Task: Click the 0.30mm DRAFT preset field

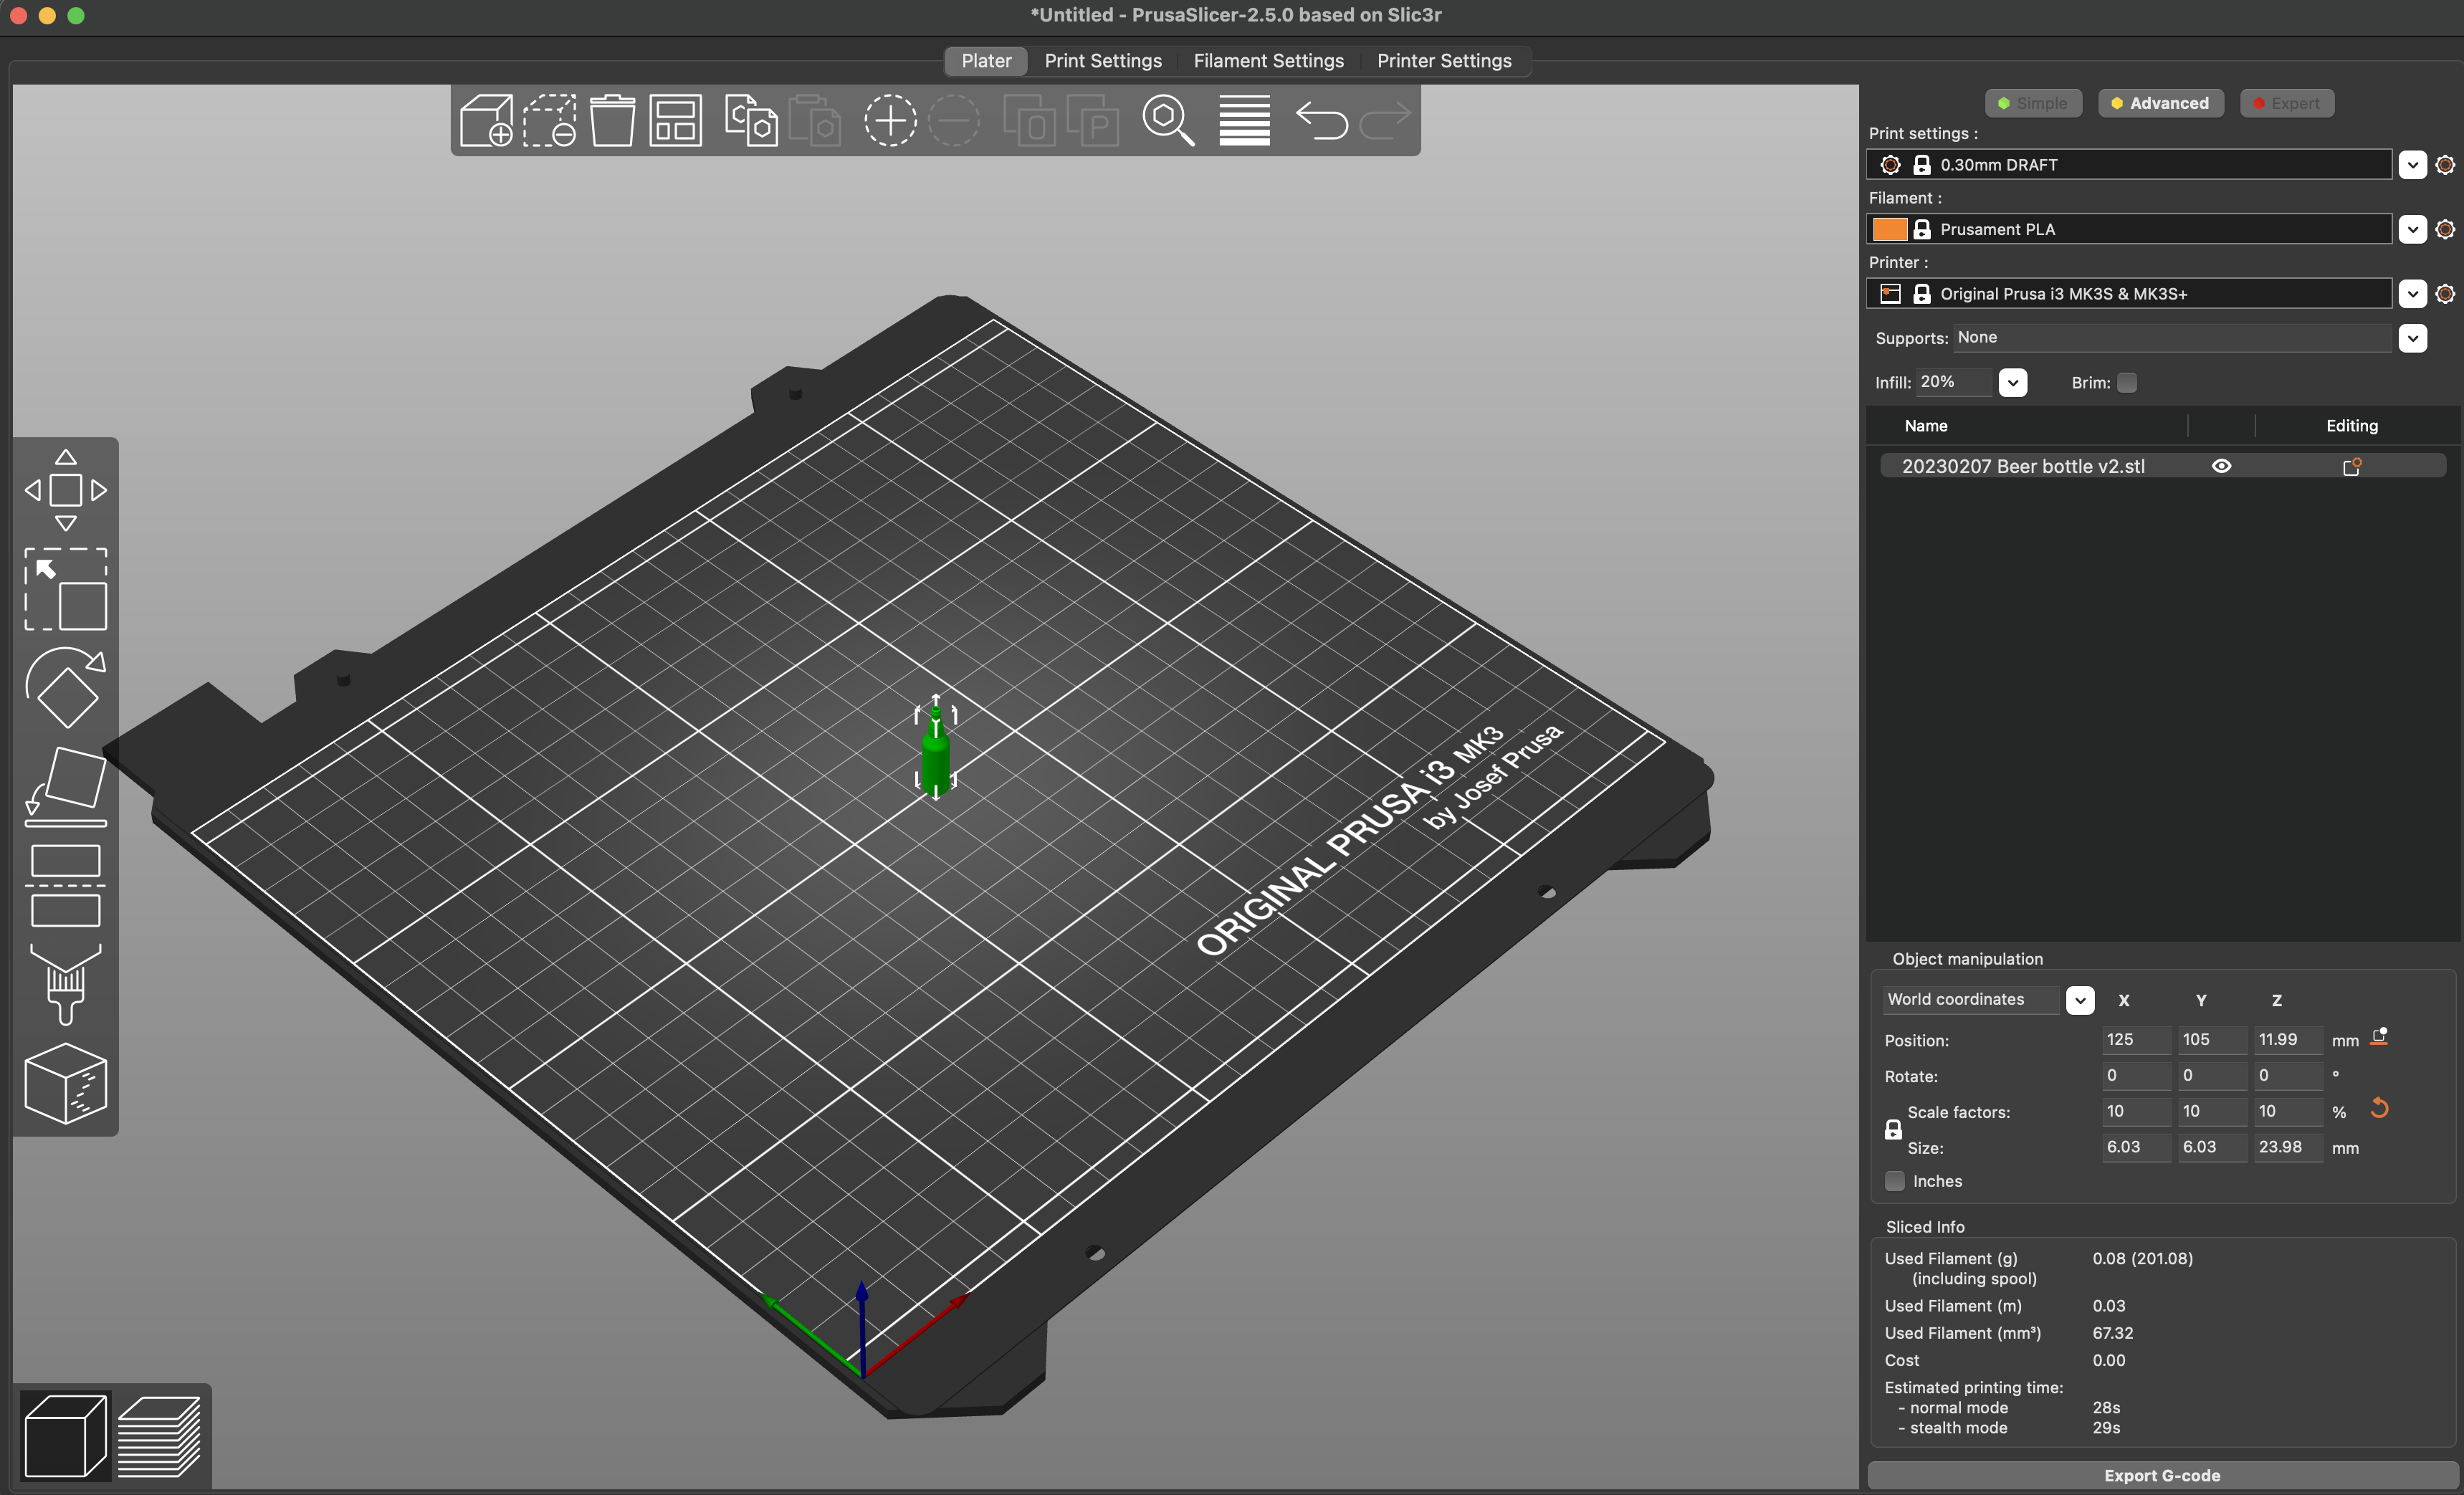Action: pyautogui.click(x=2129, y=165)
